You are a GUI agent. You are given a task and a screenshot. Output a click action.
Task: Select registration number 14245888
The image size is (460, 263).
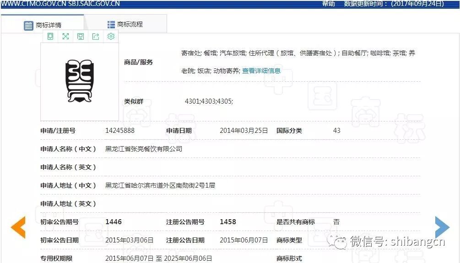[x=120, y=131]
